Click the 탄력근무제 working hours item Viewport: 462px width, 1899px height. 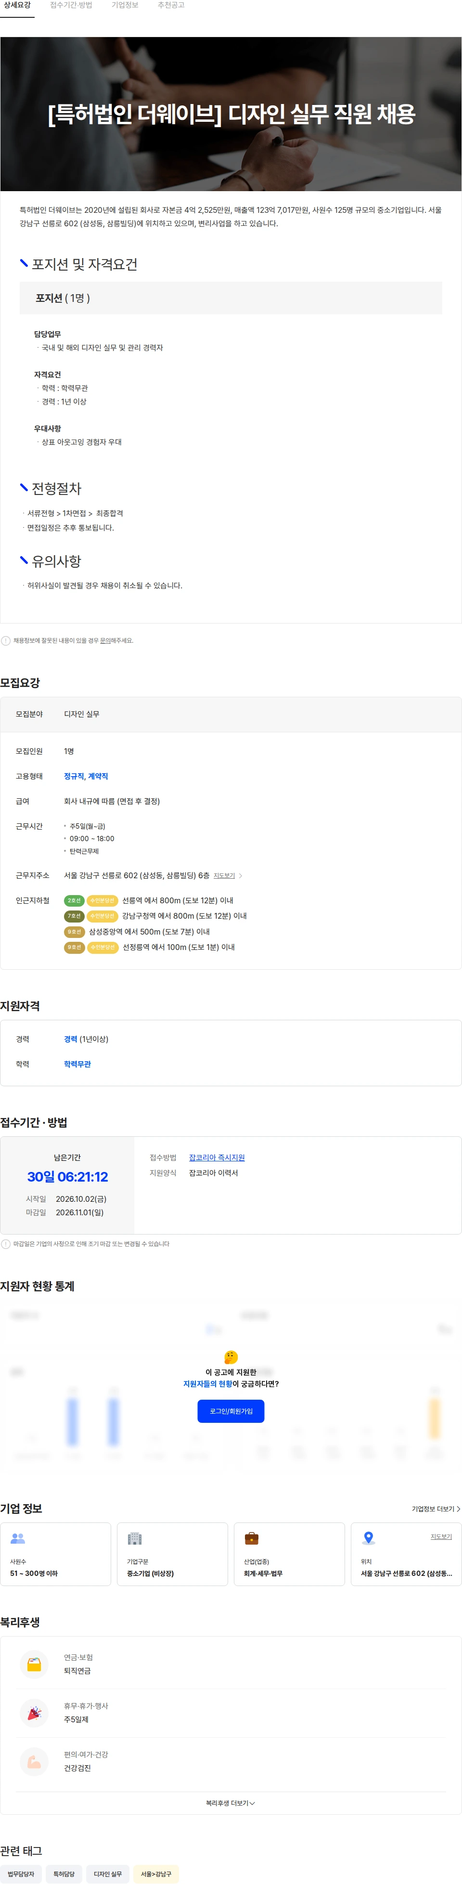click(84, 851)
